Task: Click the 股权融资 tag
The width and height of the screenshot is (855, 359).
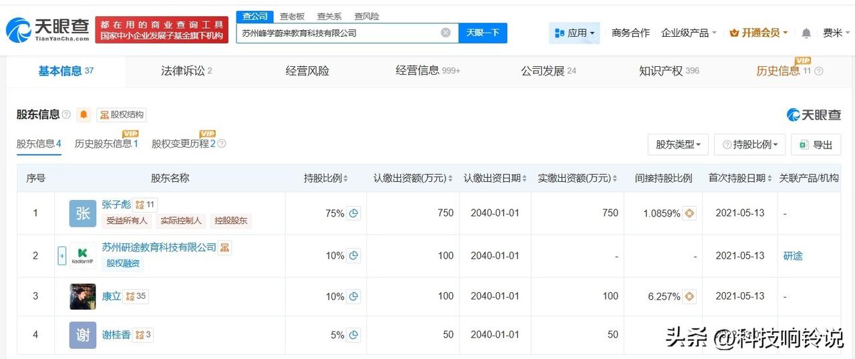Action: (x=123, y=263)
